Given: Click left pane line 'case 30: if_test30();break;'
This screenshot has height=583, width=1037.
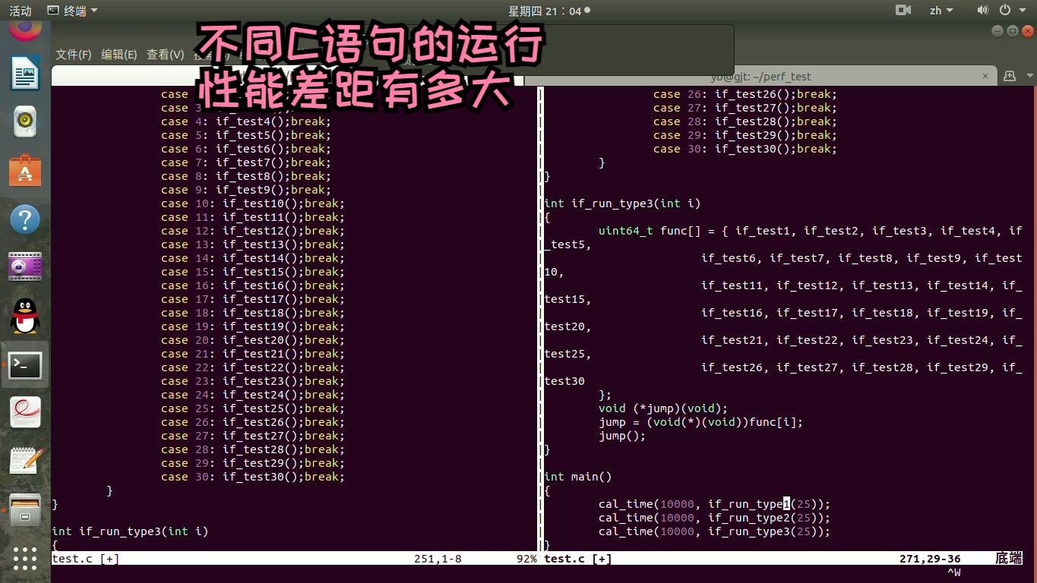Looking at the screenshot, I should click(253, 477).
